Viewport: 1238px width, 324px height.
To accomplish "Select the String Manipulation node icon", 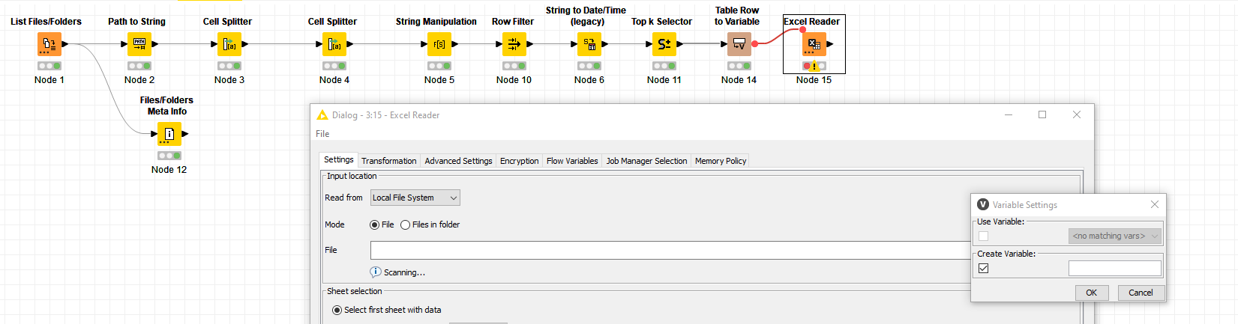I will click(439, 44).
